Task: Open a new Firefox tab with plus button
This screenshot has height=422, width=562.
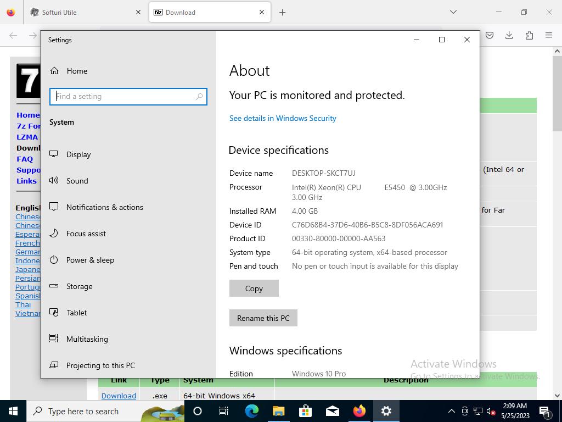Action: point(282,12)
